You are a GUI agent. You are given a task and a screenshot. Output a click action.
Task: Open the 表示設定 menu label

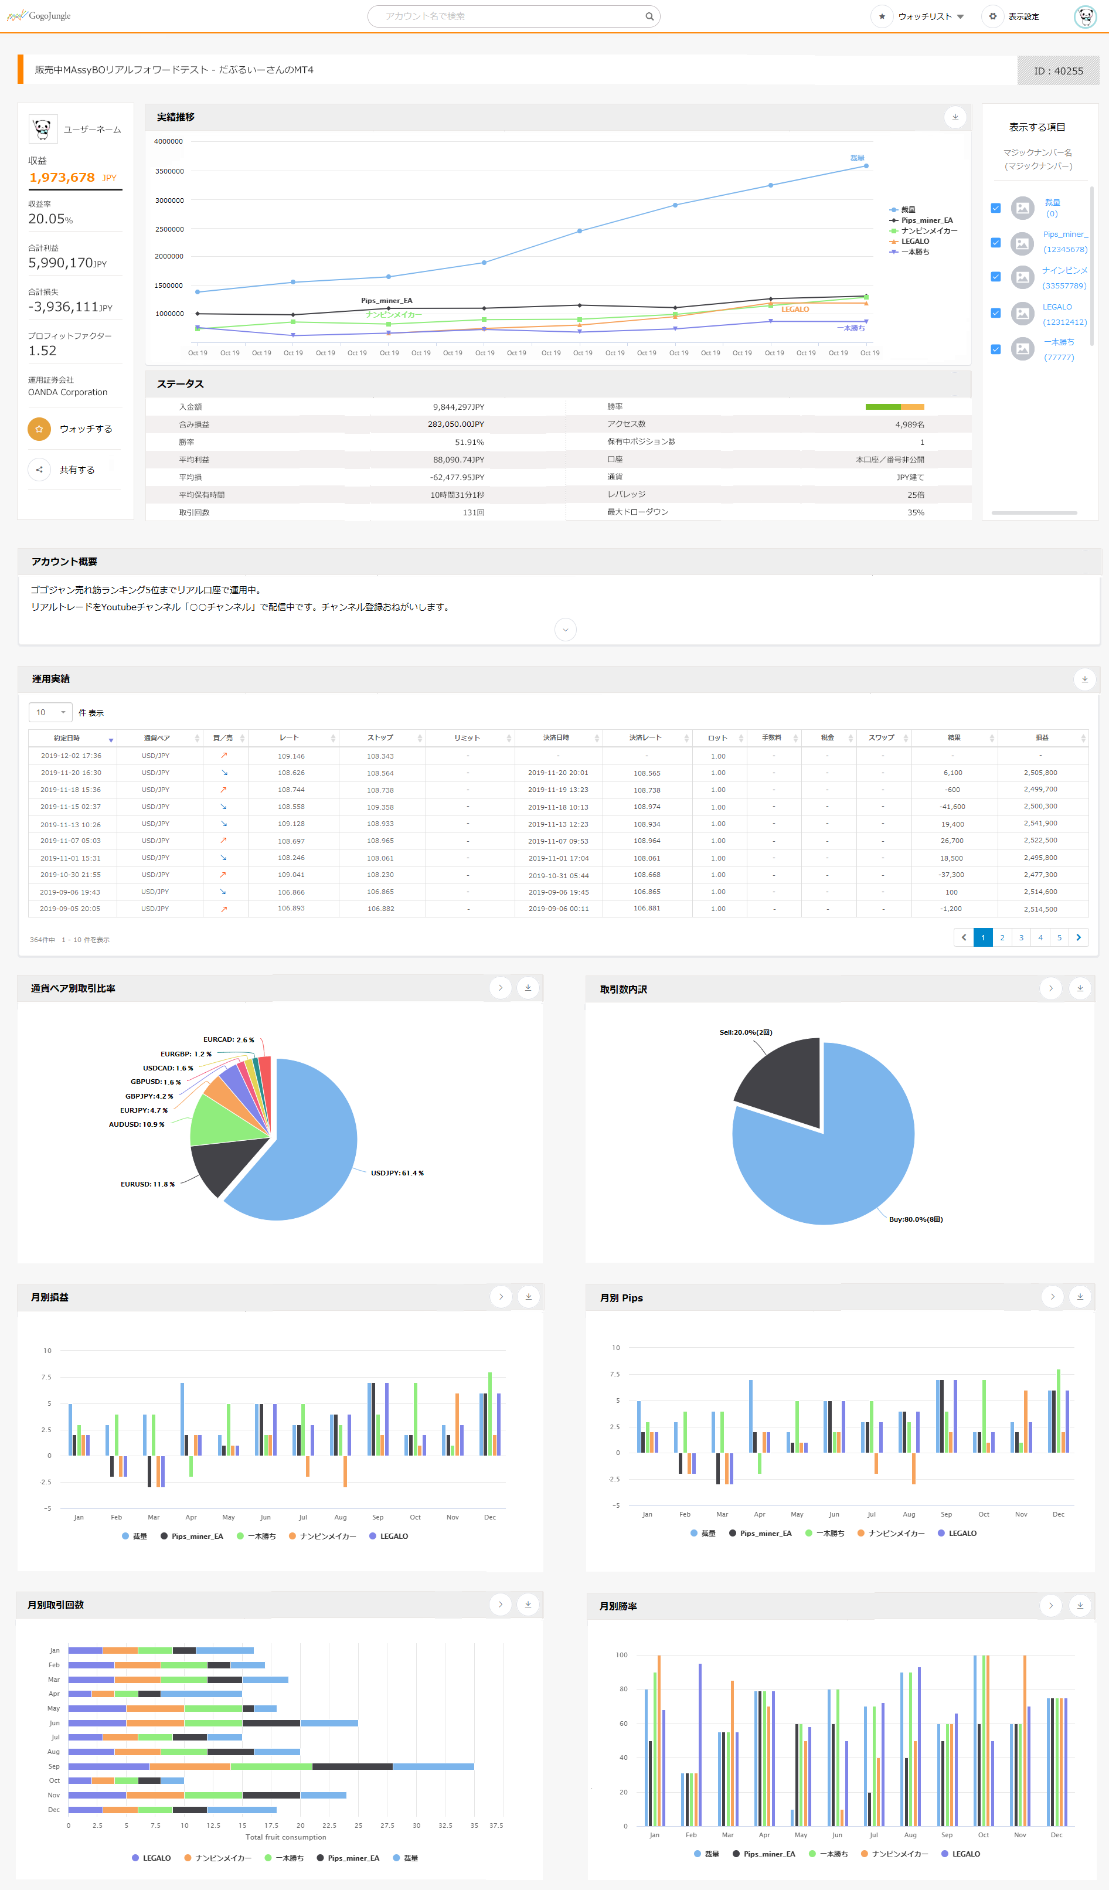click(1023, 16)
